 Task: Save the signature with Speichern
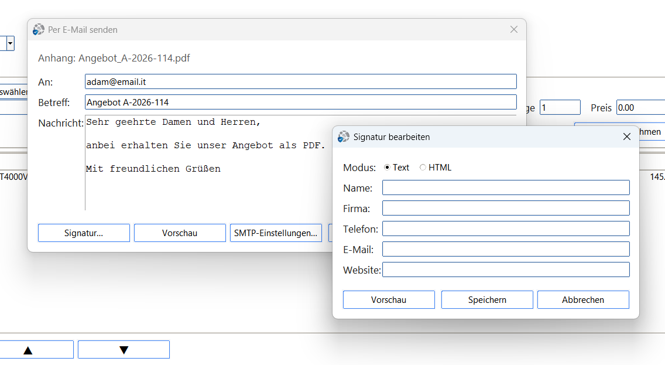[487, 299]
